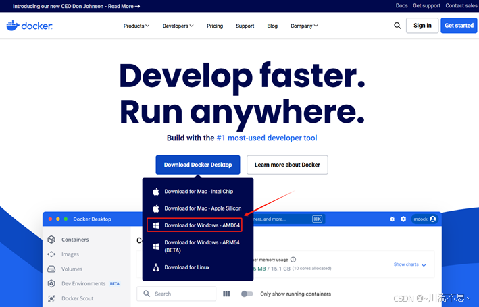This screenshot has width=479, height=307.
Task: Click the columns view icon beside Search
Action: (226, 294)
